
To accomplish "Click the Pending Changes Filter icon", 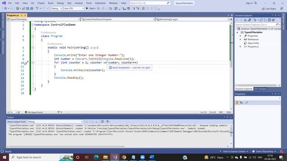I will [x=255, y=20].
